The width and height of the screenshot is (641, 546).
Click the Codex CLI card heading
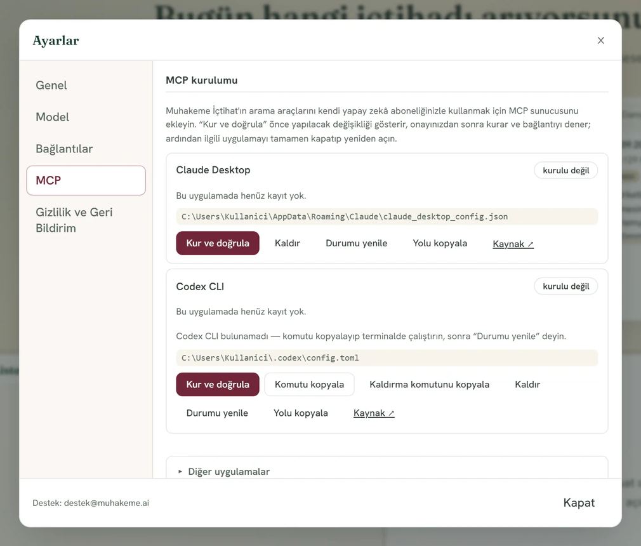point(200,287)
